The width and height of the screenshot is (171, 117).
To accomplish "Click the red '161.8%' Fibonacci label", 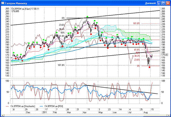I will pos(136,23).
